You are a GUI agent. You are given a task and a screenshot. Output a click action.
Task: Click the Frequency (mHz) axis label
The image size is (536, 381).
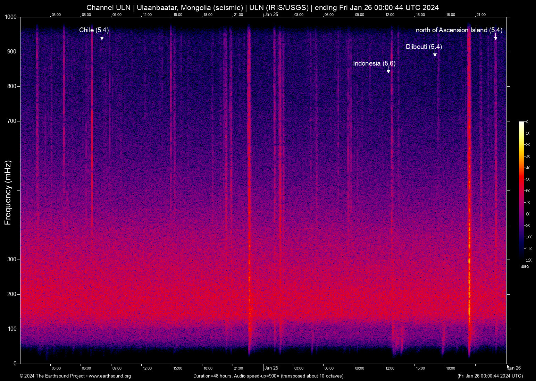[8, 193]
